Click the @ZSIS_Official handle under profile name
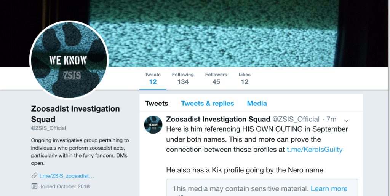 coord(49,128)
